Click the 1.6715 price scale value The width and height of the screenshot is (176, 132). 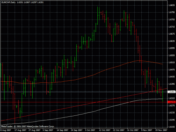(172, 27)
